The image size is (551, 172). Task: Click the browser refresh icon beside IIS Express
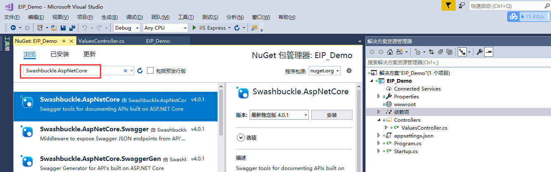(237, 28)
